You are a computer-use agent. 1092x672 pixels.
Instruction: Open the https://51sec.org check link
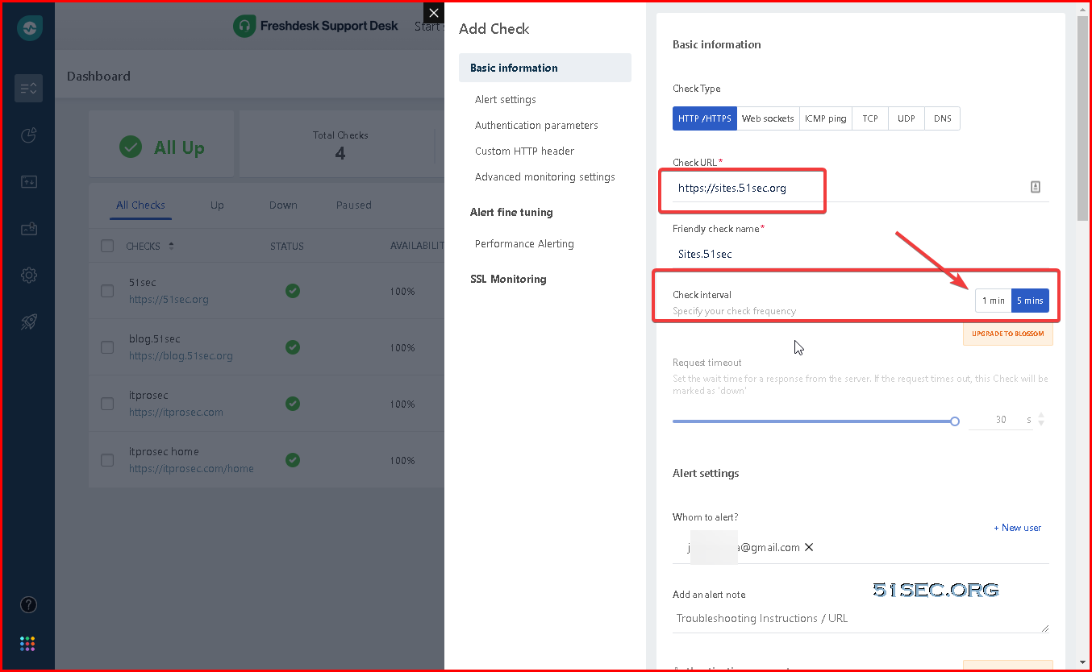click(169, 299)
